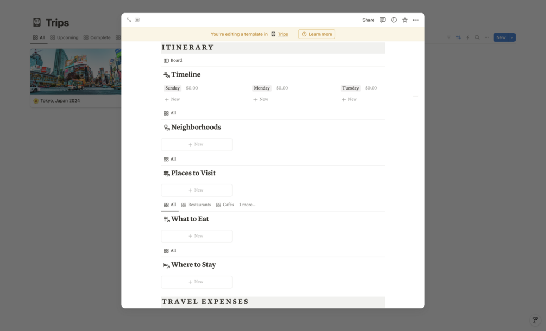Open the sort arrows icon in Trips toolbar

pos(458,37)
